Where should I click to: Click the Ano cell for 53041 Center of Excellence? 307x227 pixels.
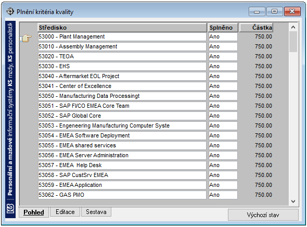223,86
